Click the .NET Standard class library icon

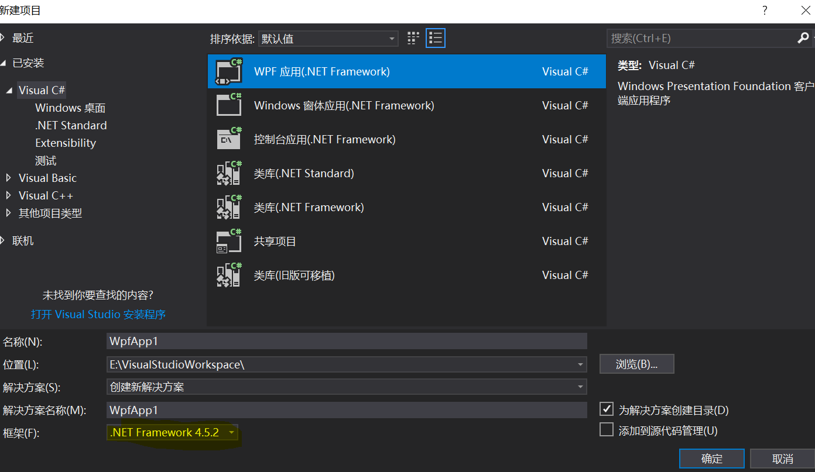(229, 173)
